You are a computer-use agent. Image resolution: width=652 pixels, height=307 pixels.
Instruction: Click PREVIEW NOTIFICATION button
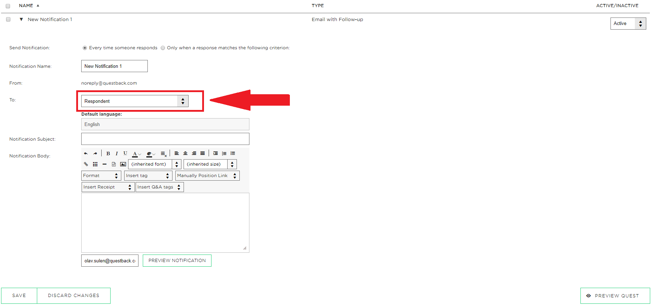click(177, 261)
